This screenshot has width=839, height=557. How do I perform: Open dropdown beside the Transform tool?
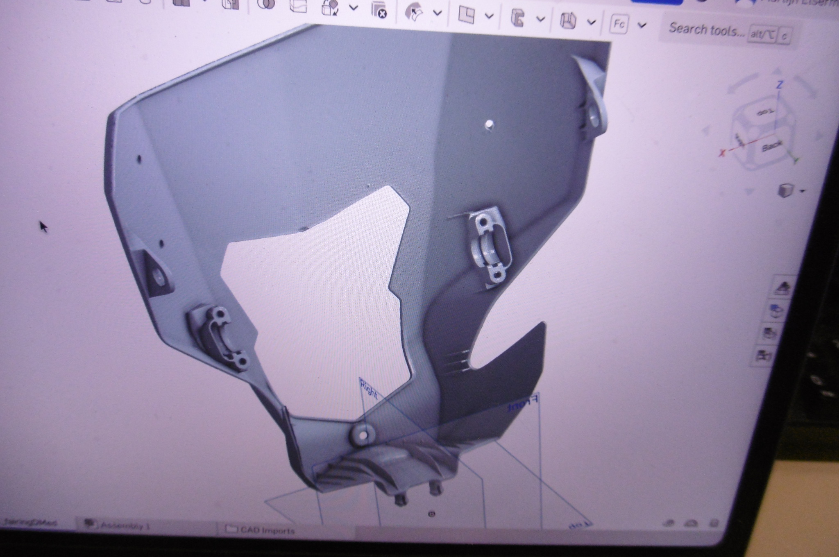click(353, 7)
